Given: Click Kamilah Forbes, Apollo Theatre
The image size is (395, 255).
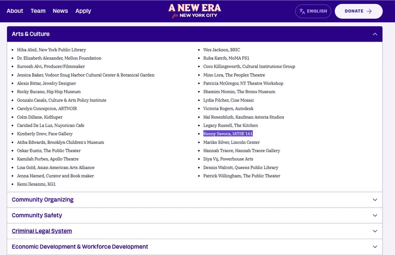Looking at the screenshot, I should coord(47,159).
